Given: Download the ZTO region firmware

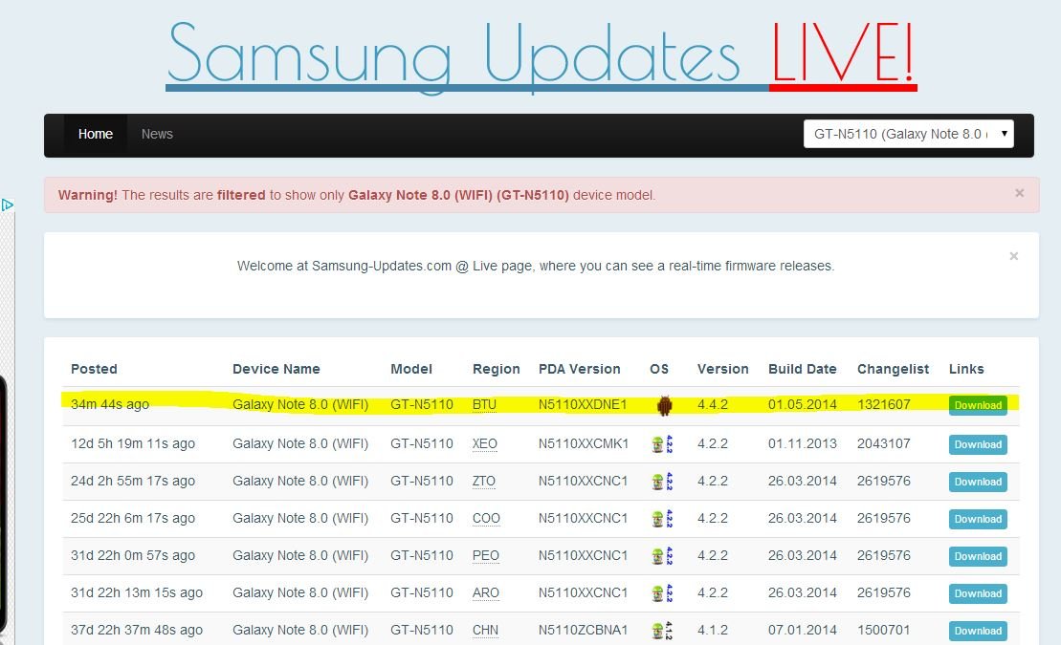Looking at the screenshot, I should tap(978, 482).
